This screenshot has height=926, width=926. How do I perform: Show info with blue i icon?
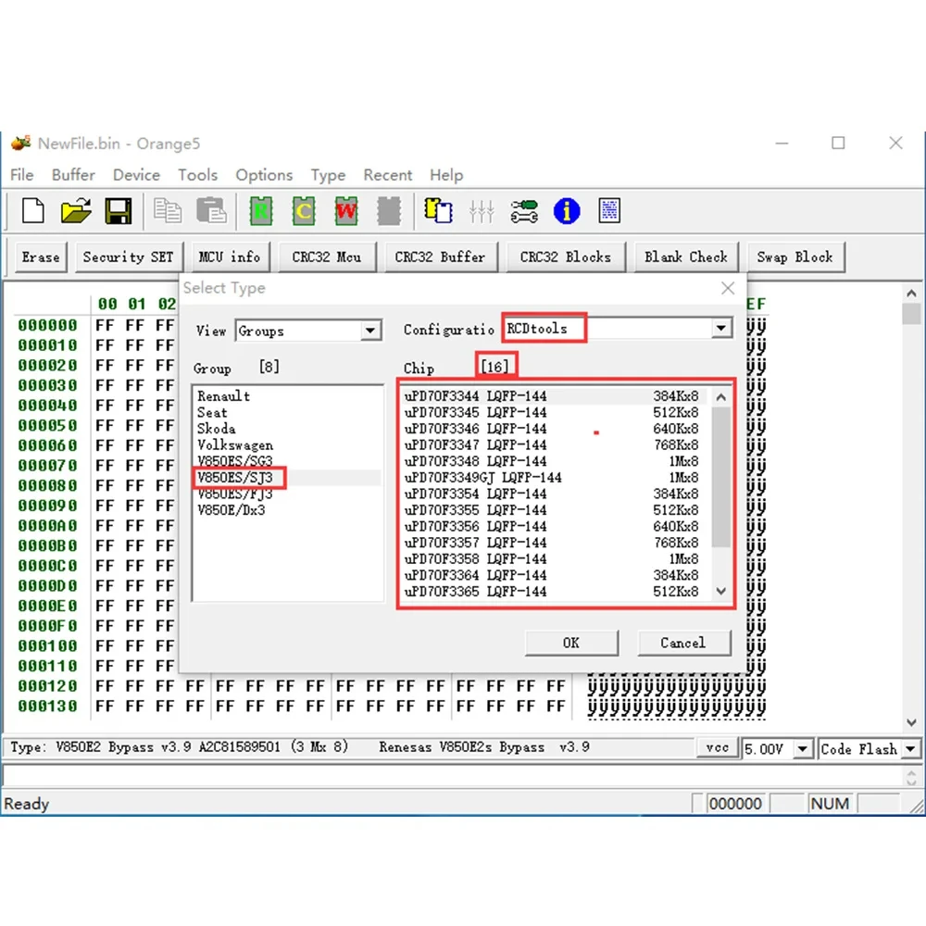pos(567,211)
